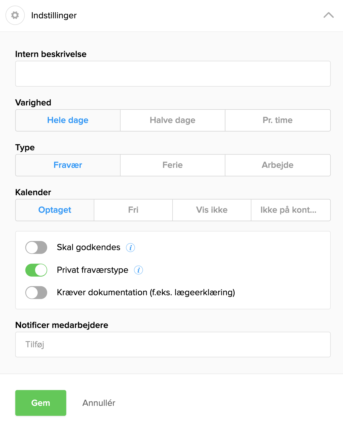Image resolution: width=343 pixels, height=428 pixels.
Task: Select Optaget calendar status
Action: [55, 210]
